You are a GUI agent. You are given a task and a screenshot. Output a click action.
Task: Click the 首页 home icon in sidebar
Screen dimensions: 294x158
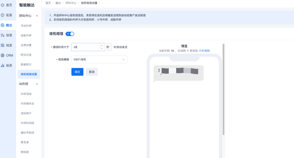3,5
